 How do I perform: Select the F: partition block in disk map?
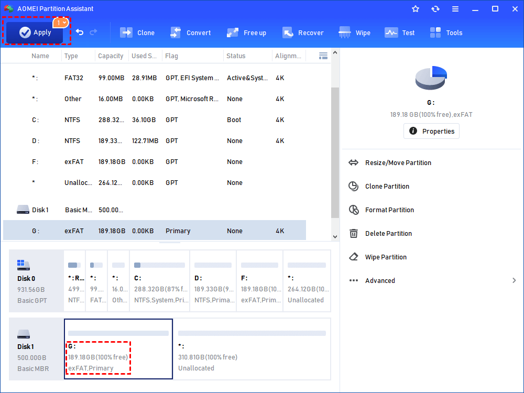[x=260, y=281]
